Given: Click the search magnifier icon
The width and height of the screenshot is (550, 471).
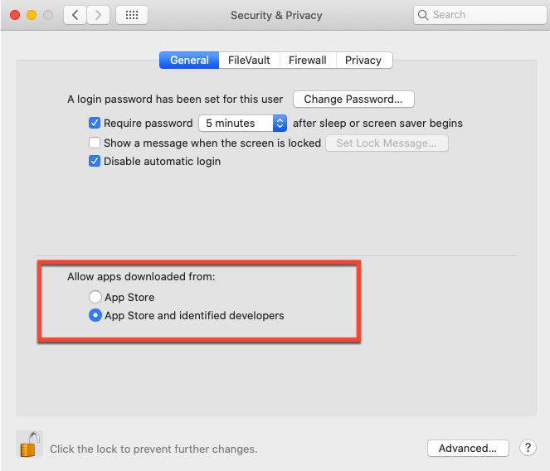Looking at the screenshot, I should point(424,15).
